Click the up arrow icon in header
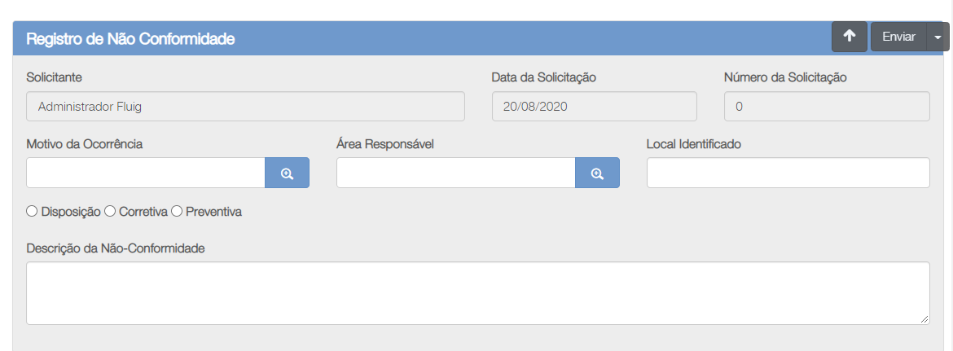 [849, 37]
